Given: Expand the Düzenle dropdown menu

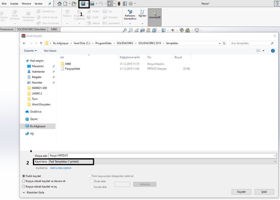Looking at the screenshot, I should [30, 51].
